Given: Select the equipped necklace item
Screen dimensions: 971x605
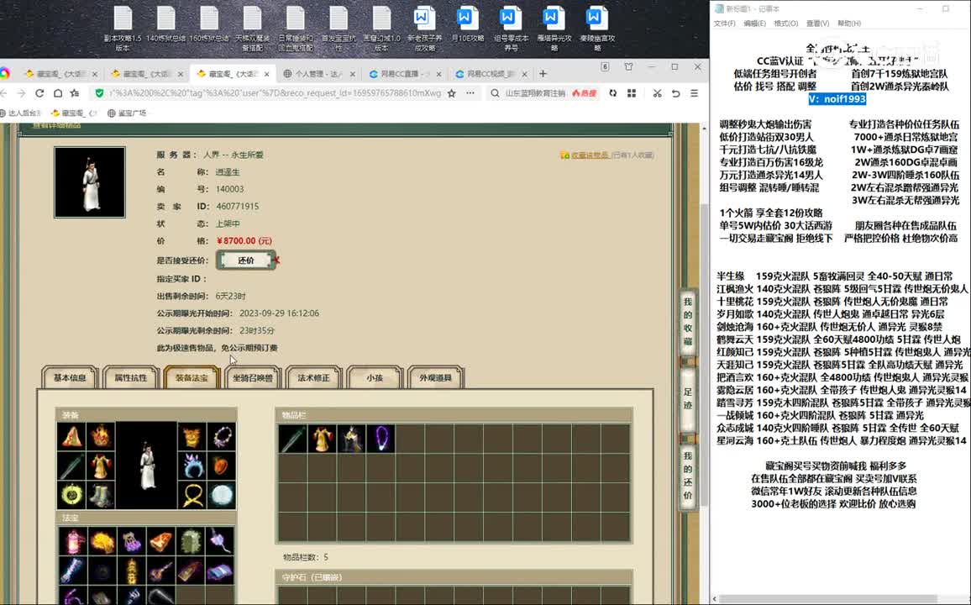Looking at the screenshot, I should tap(221, 437).
